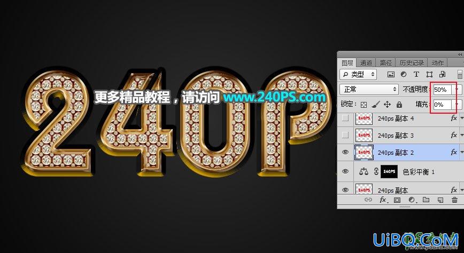Click the lock image pixels brush icon
Image resolution: width=464 pixels, height=253 pixels.
click(x=375, y=104)
